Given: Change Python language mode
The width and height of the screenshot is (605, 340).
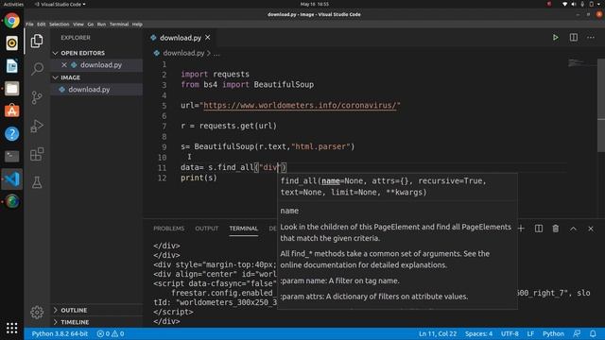Looking at the screenshot, I should click(x=553, y=333).
